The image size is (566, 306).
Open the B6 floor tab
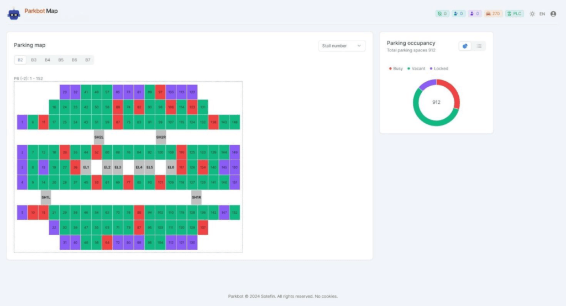point(75,60)
